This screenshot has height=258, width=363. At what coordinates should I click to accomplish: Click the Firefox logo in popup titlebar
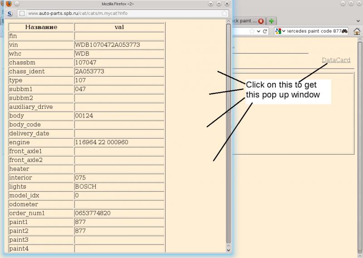[9, 3]
